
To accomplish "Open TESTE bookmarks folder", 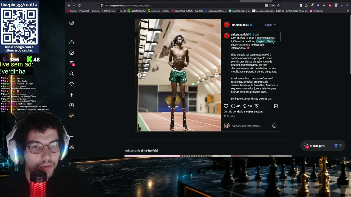I will tap(199, 11).
